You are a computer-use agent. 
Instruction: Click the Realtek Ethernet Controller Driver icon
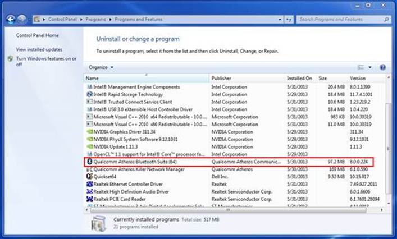[89, 184]
